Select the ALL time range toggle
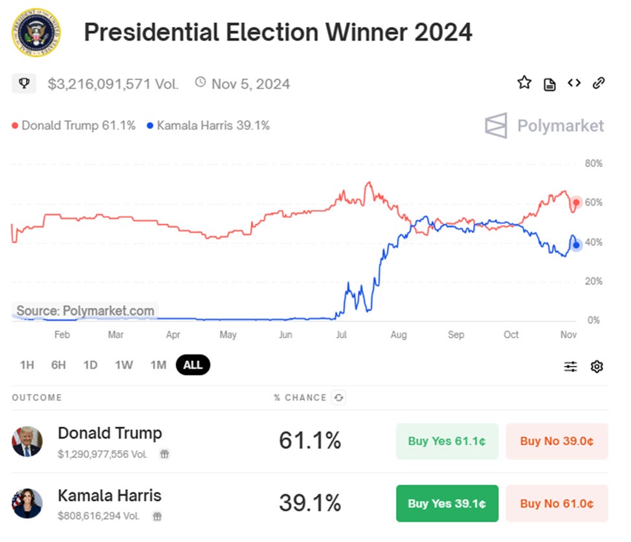The height and width of the screenshot is (542, 631). [x=191, y=365]
